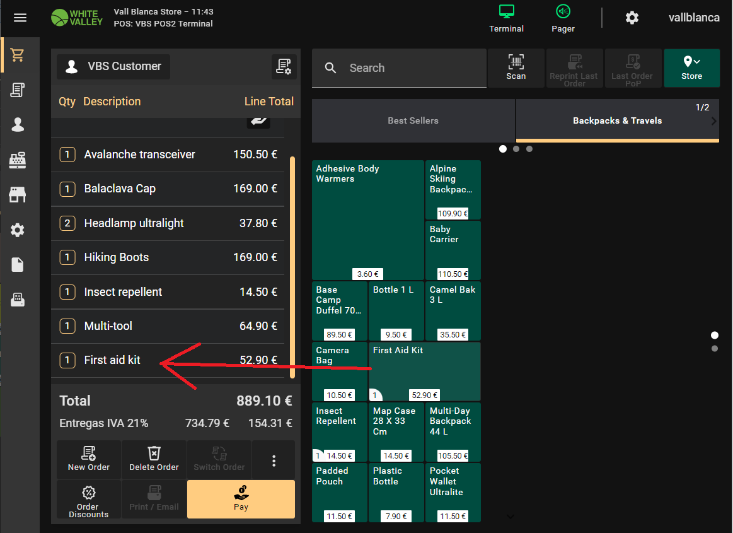Open settings gear in top bar
Screen dimensions: 733x533
point(632,18)
